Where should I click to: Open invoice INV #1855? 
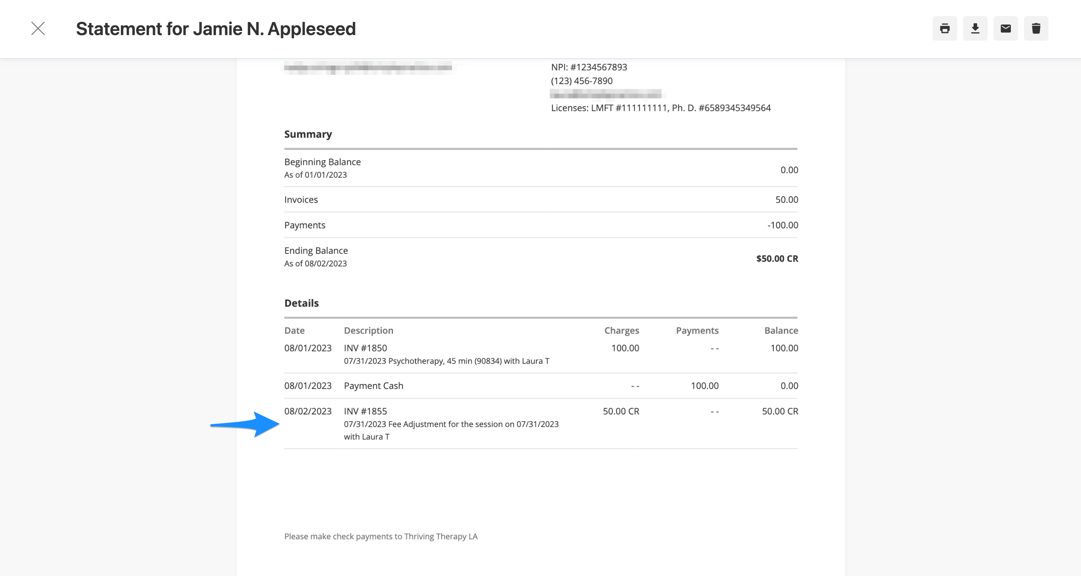(365, 411)
